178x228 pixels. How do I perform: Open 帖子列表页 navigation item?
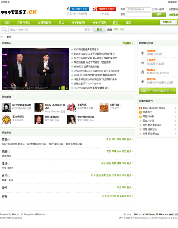[x=78, y=22]
